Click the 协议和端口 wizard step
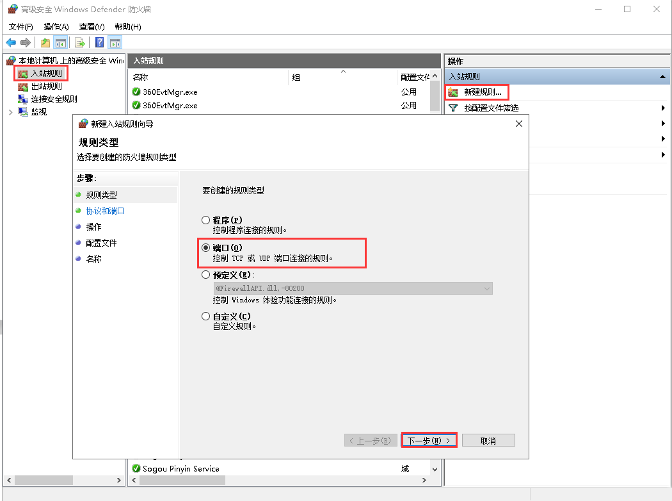Image resolution: width=672 pixels, height=501 pixels. [105, 211]
